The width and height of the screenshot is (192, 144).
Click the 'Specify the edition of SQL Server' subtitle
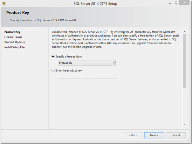[x=43, y=20]
